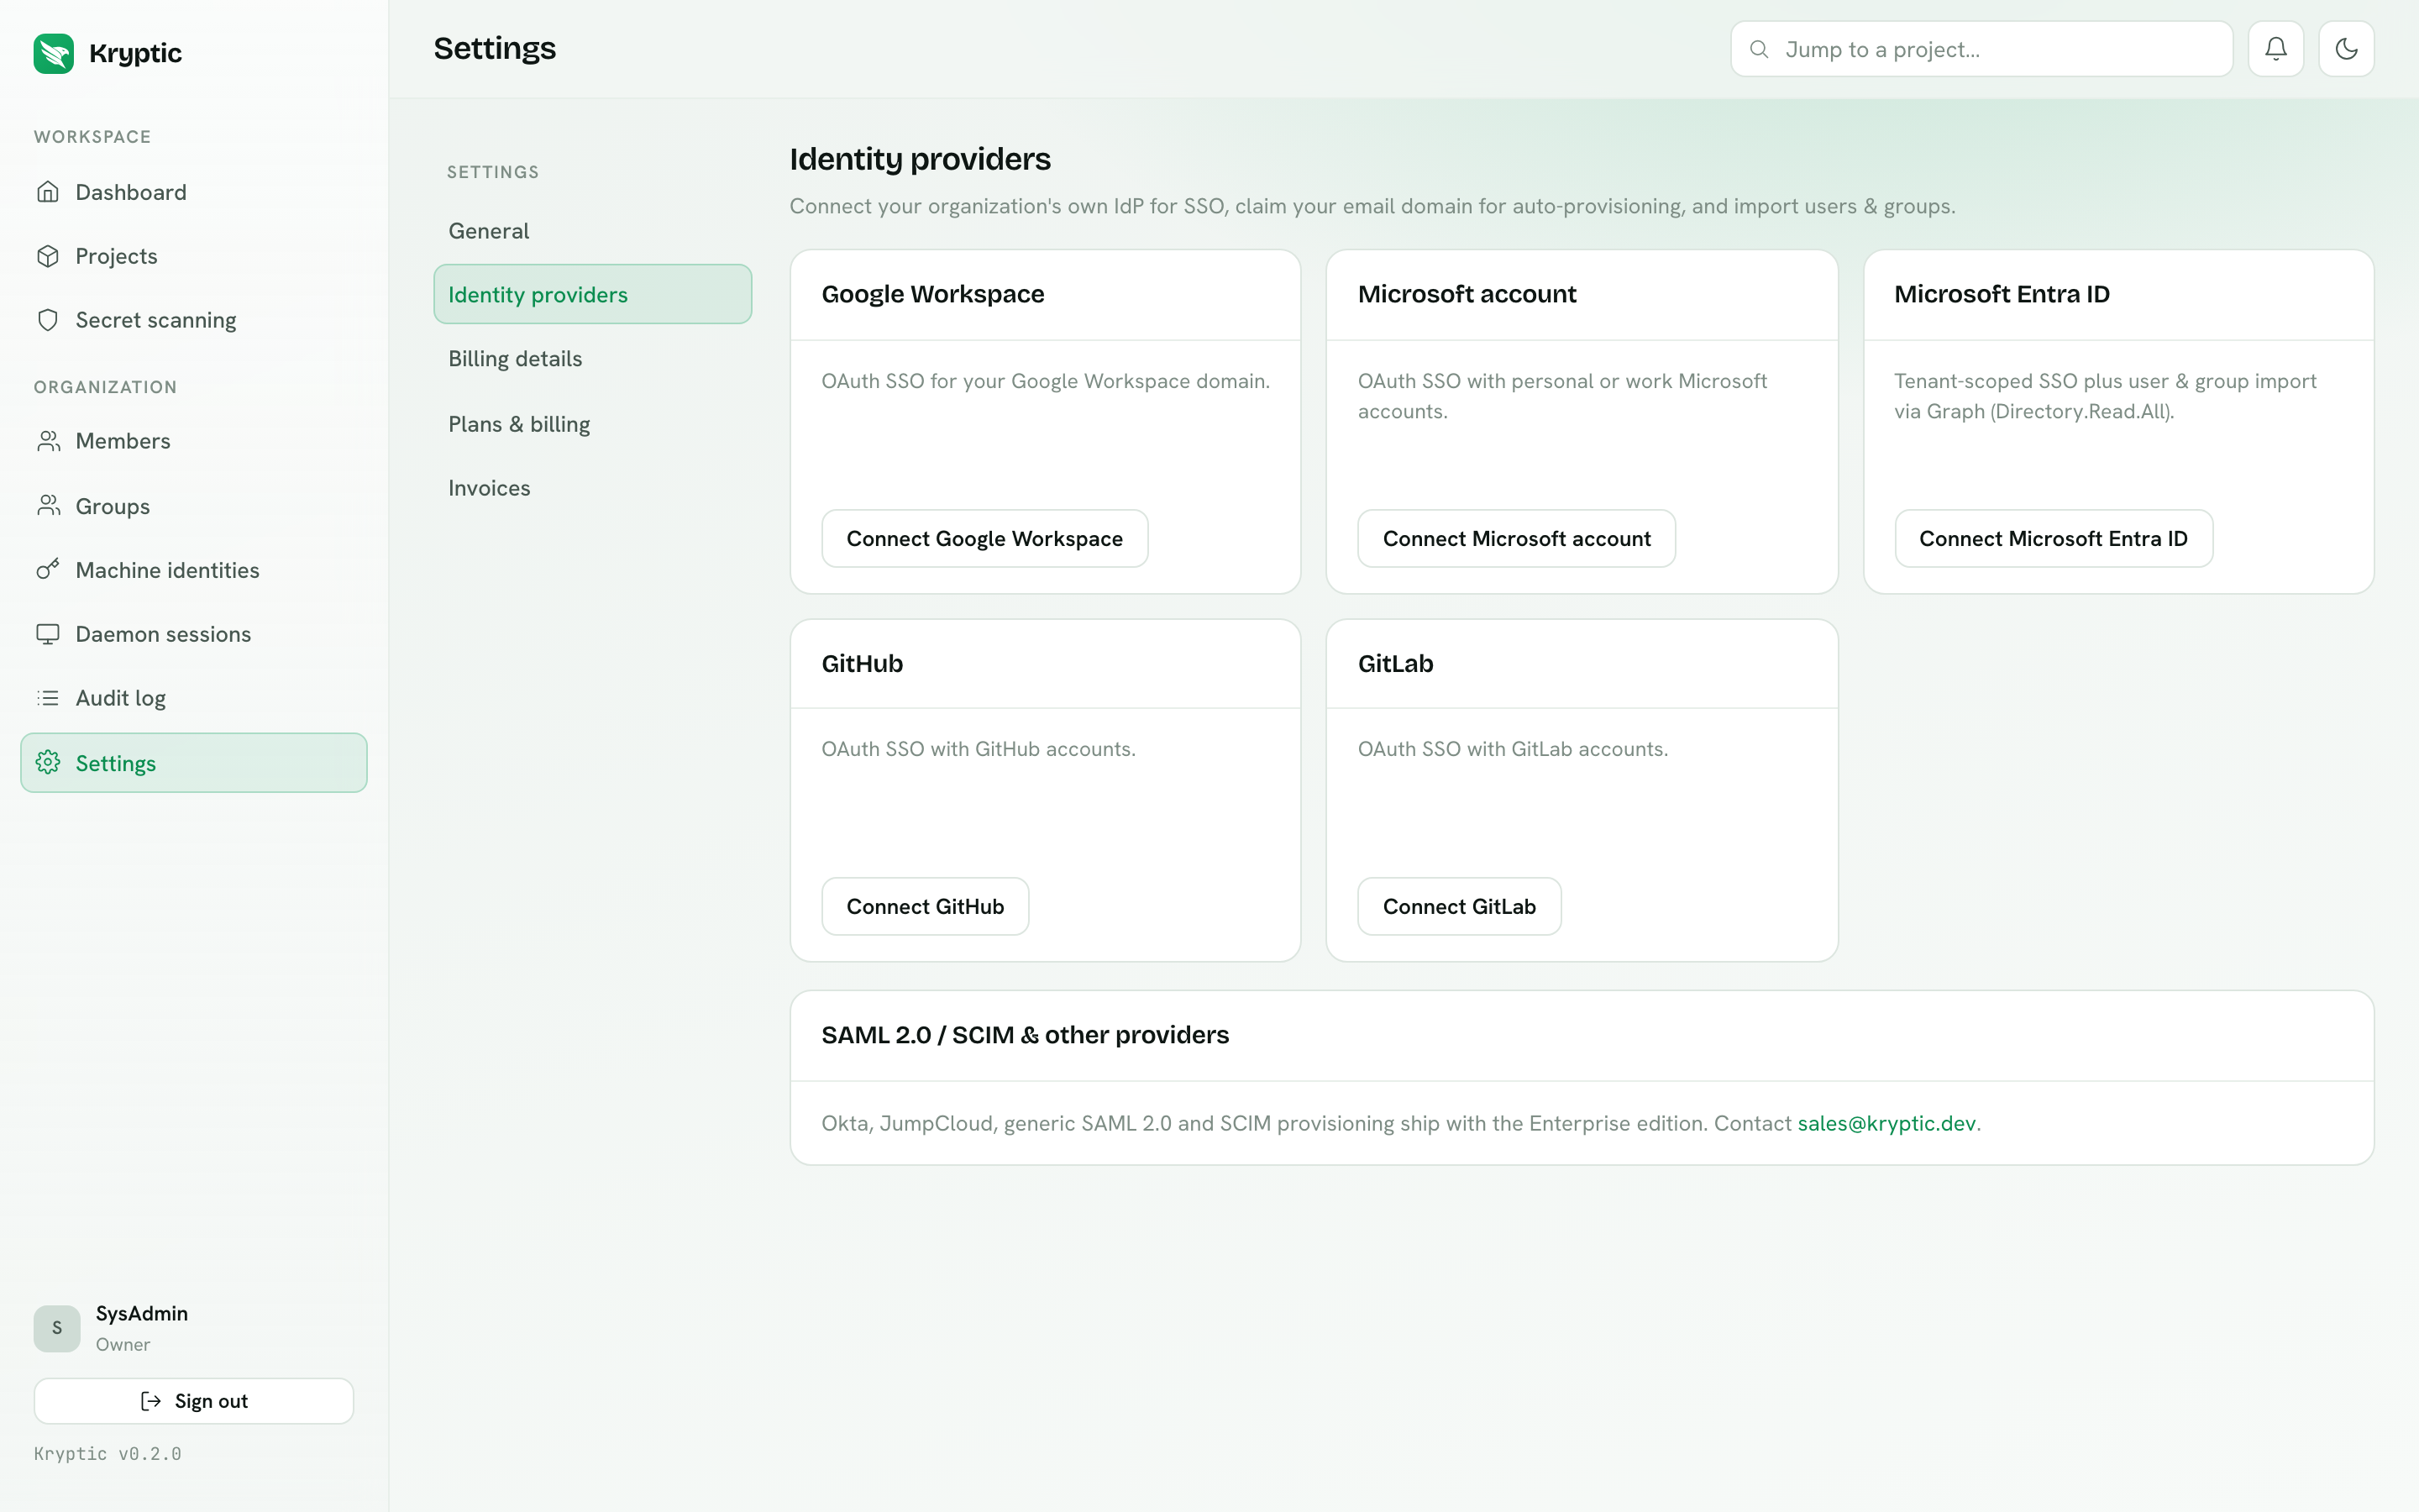Click the Connect GitHub button
Screen dimensions: 2419x1512
tap(925, 907)
